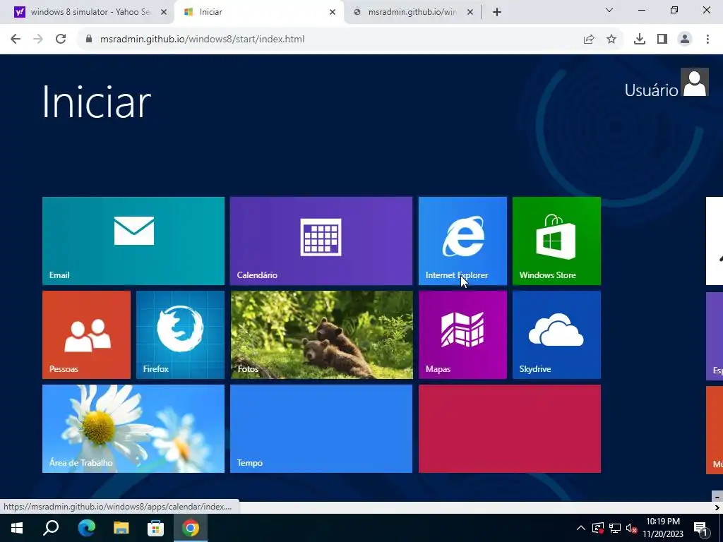Open Chrome profile menu
Image resolution: width=723 pixels, height=542 pixels.
685,40
